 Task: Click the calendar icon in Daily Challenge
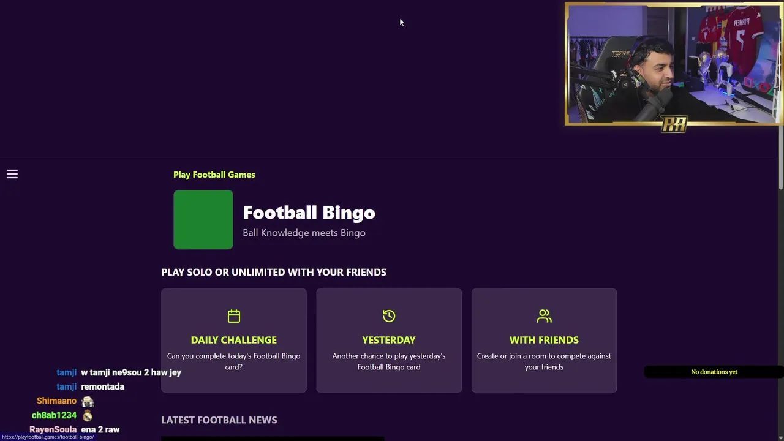[x=234, y=316]
